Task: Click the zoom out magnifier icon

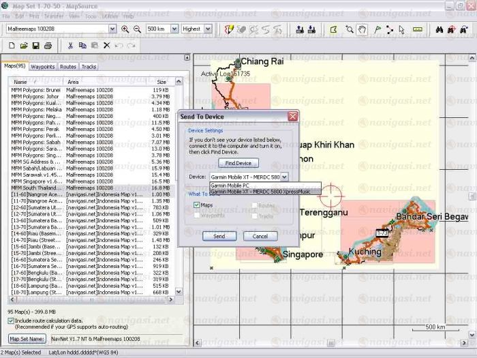Action: 137,29
